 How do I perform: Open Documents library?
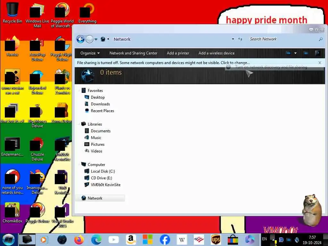pos(100,131)
